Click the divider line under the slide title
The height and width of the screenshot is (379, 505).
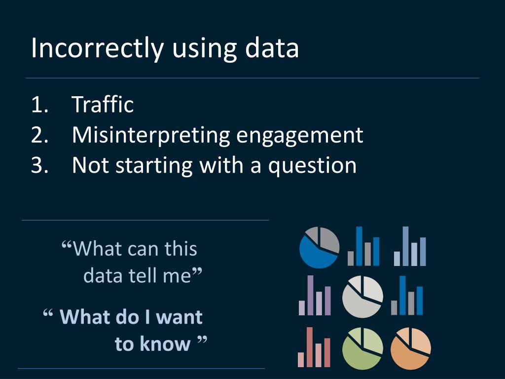tap(252, 78)
